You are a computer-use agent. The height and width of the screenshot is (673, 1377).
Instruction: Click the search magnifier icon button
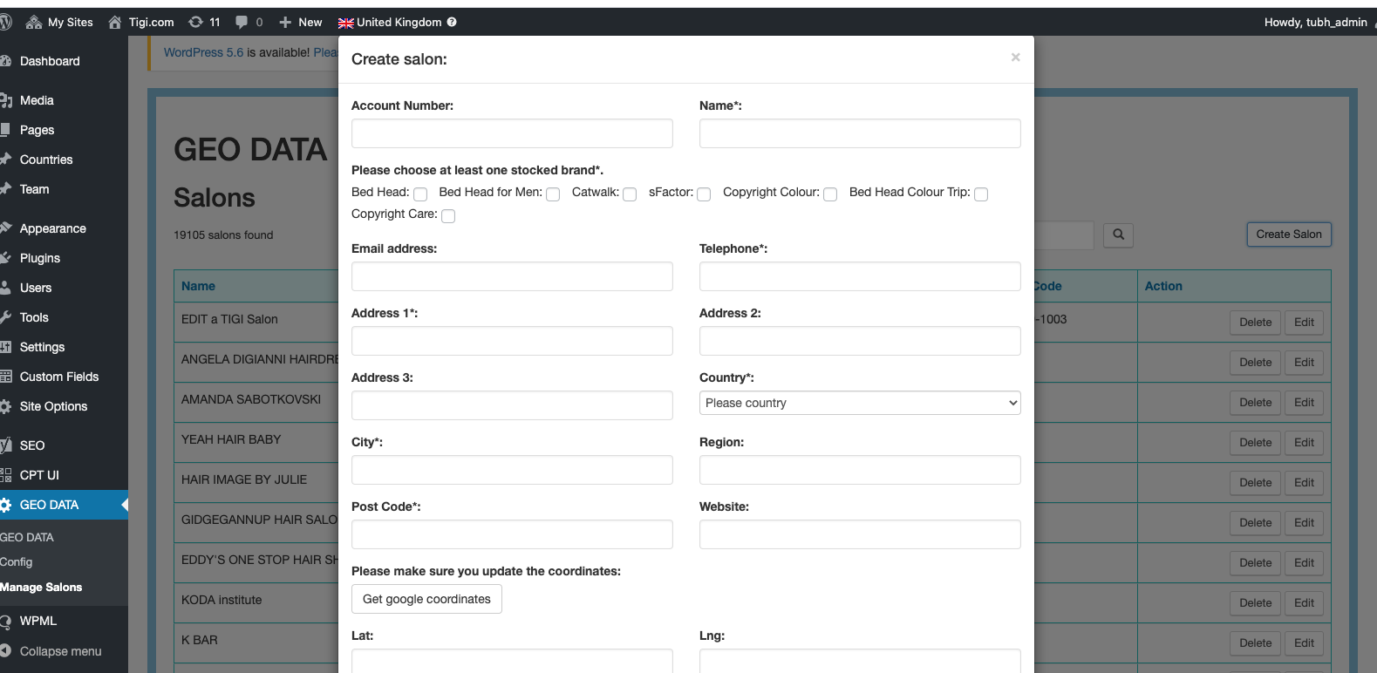point(1118,235)
